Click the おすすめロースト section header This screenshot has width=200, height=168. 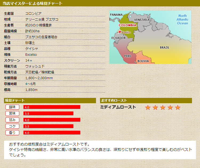146,101
